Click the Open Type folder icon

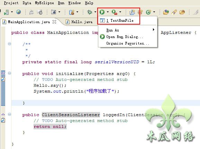pyautogui.click(x=166, y=12)
